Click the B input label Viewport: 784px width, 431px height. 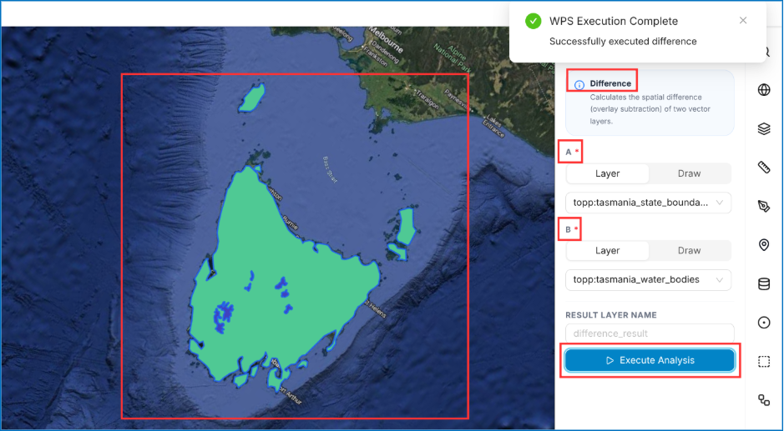point(569,230)
